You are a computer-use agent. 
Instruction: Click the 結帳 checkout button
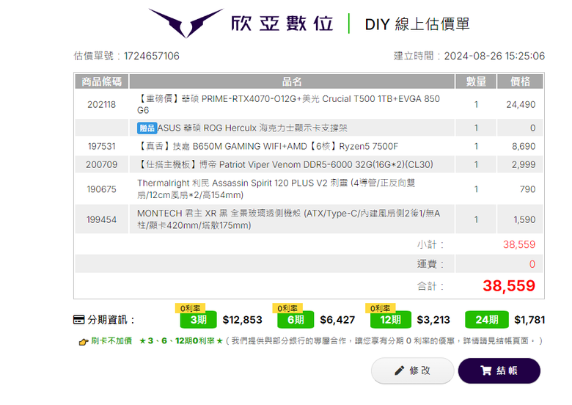(x=499, y=371)
